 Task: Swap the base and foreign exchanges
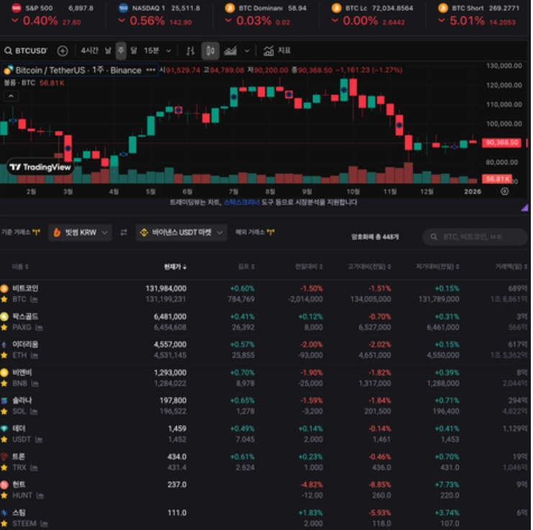124,232
